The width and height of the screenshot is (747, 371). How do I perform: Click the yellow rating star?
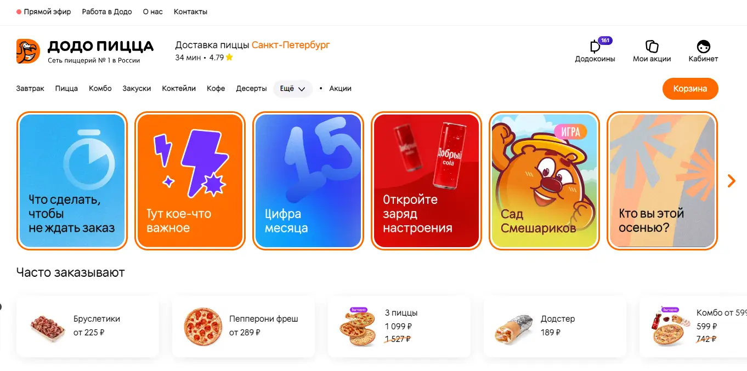[x=229, y=57]
